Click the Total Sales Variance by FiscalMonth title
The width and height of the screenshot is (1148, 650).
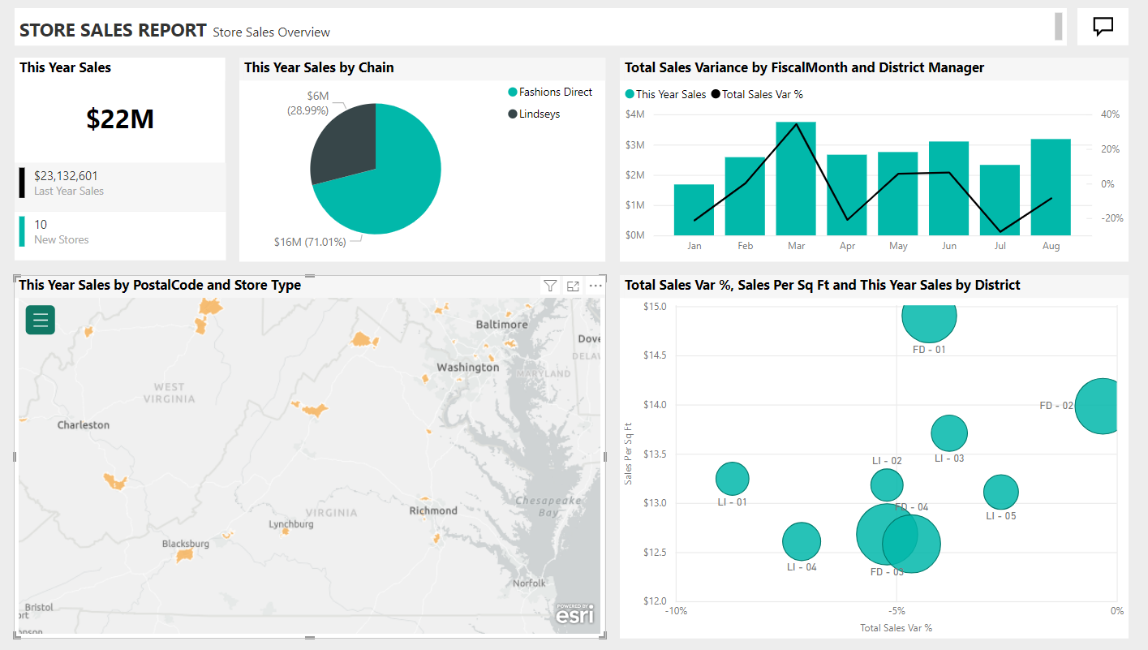point(805,67)
